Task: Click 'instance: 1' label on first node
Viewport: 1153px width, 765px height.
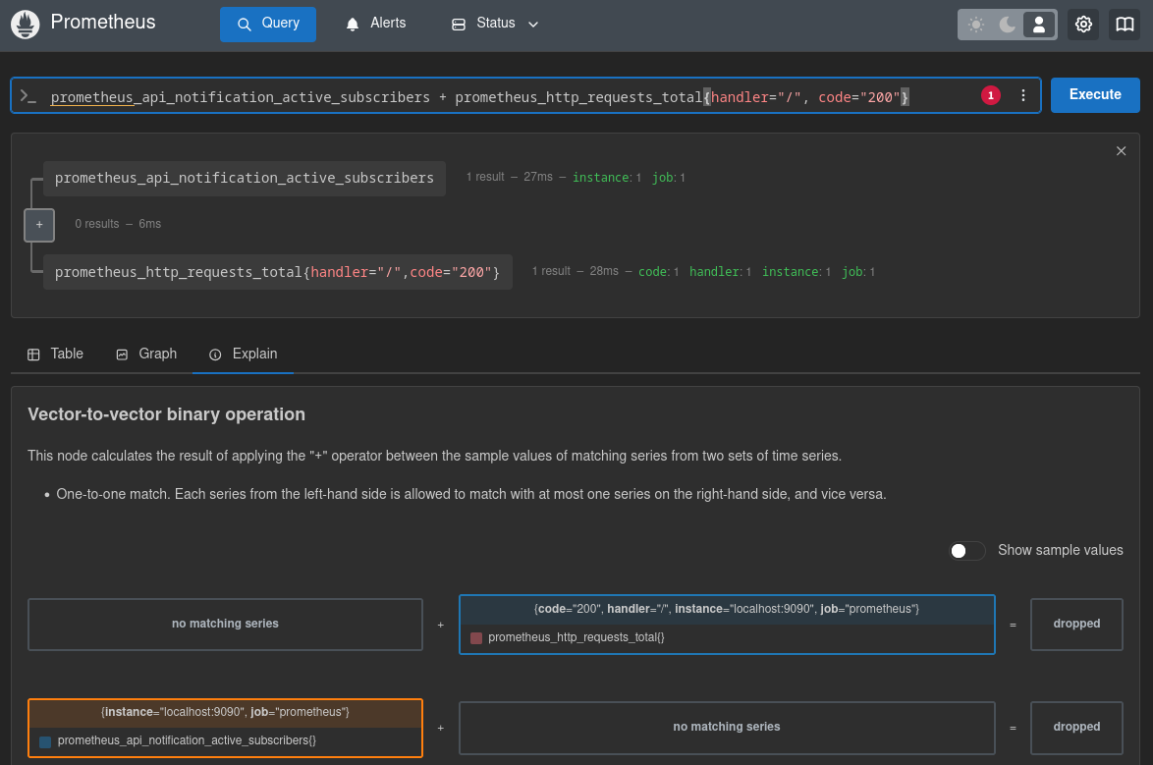Action: pos(607,178)
